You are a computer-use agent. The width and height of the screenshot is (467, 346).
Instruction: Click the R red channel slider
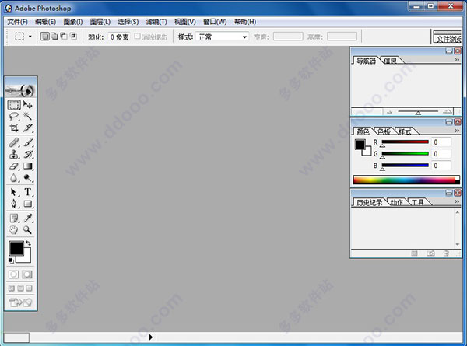(406, 142)
